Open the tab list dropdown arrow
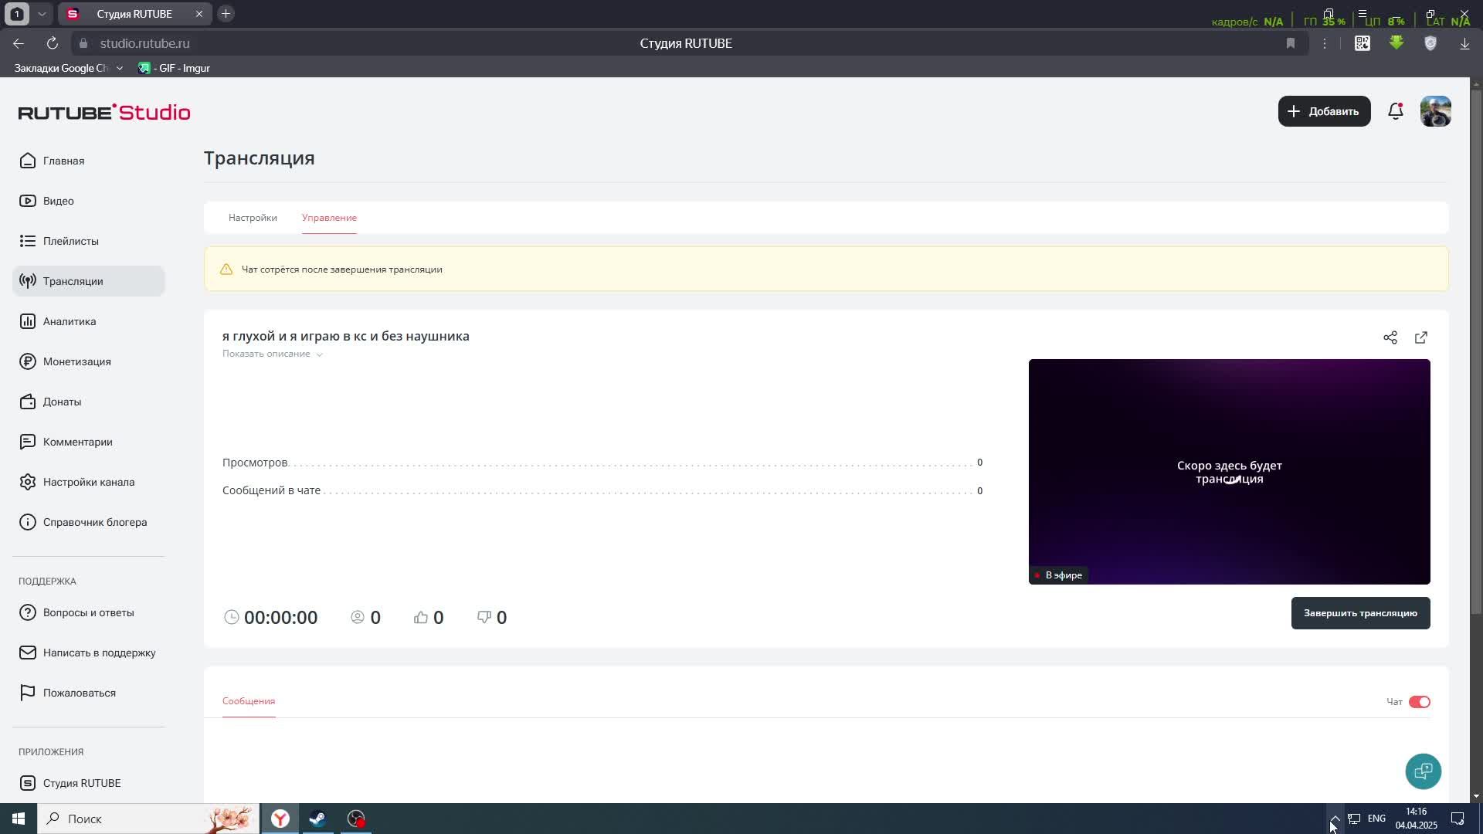Image resolution: width=1483 pixels, height=834 pixels. [42, 14]
